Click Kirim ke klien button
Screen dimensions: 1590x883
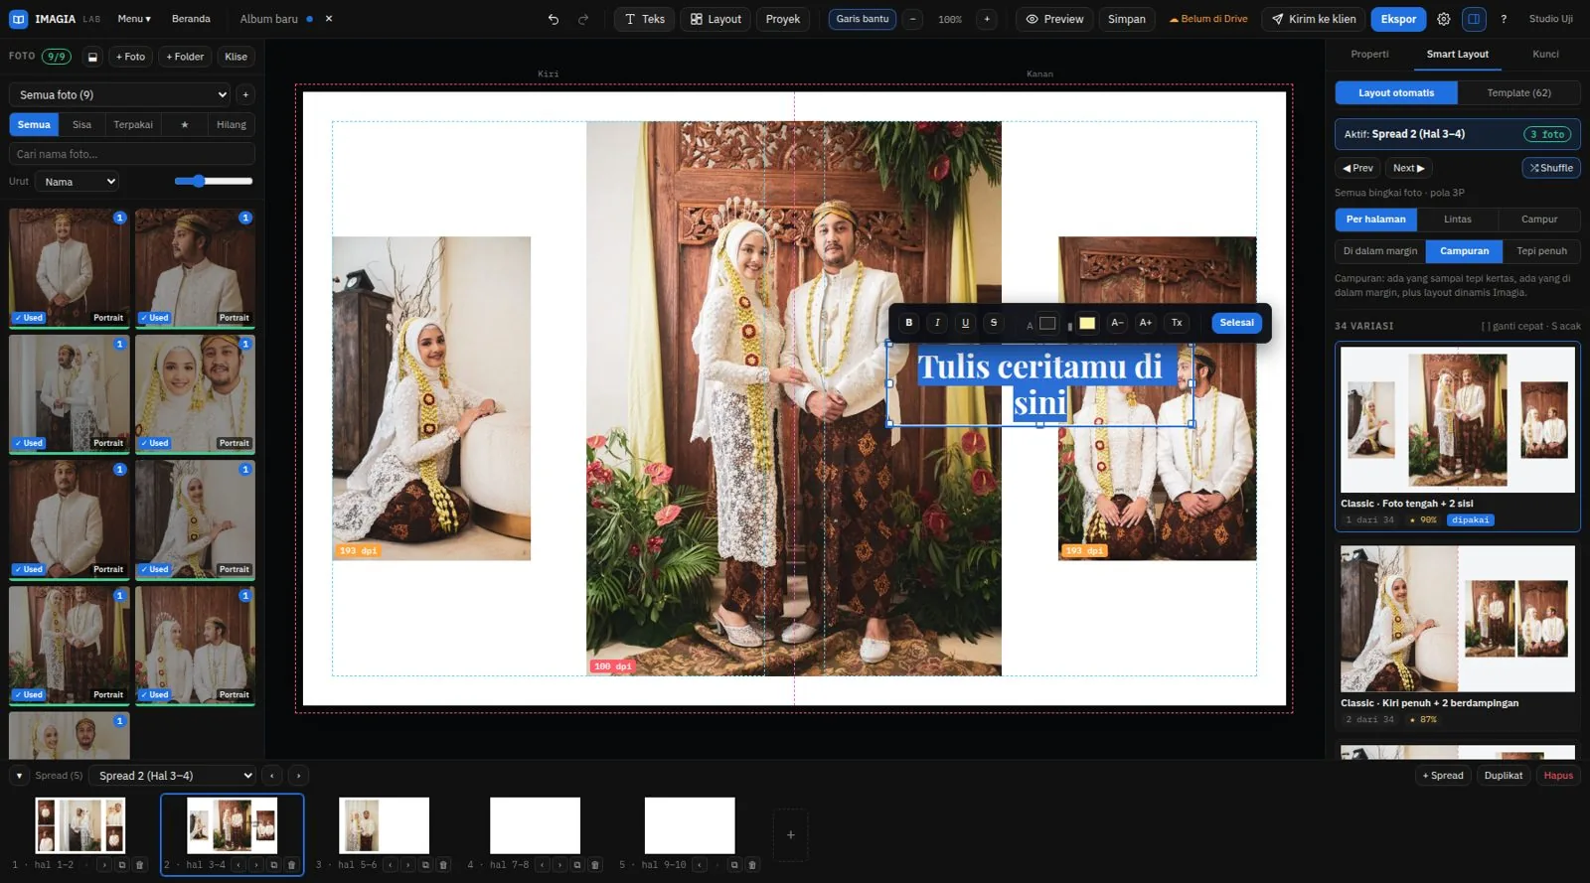1312,19
